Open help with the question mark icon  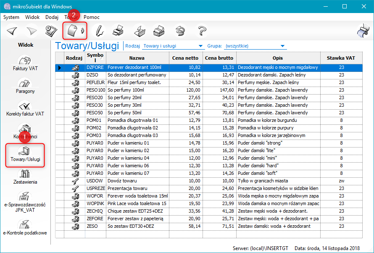tap(202, 31)
